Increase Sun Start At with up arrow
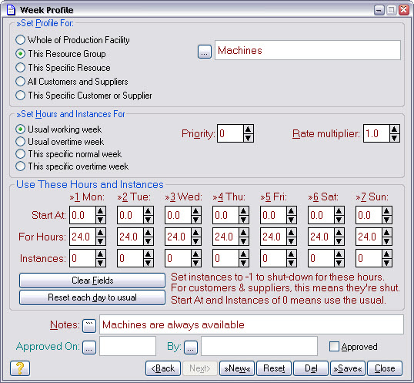414x383 pixels. (386, 211)
